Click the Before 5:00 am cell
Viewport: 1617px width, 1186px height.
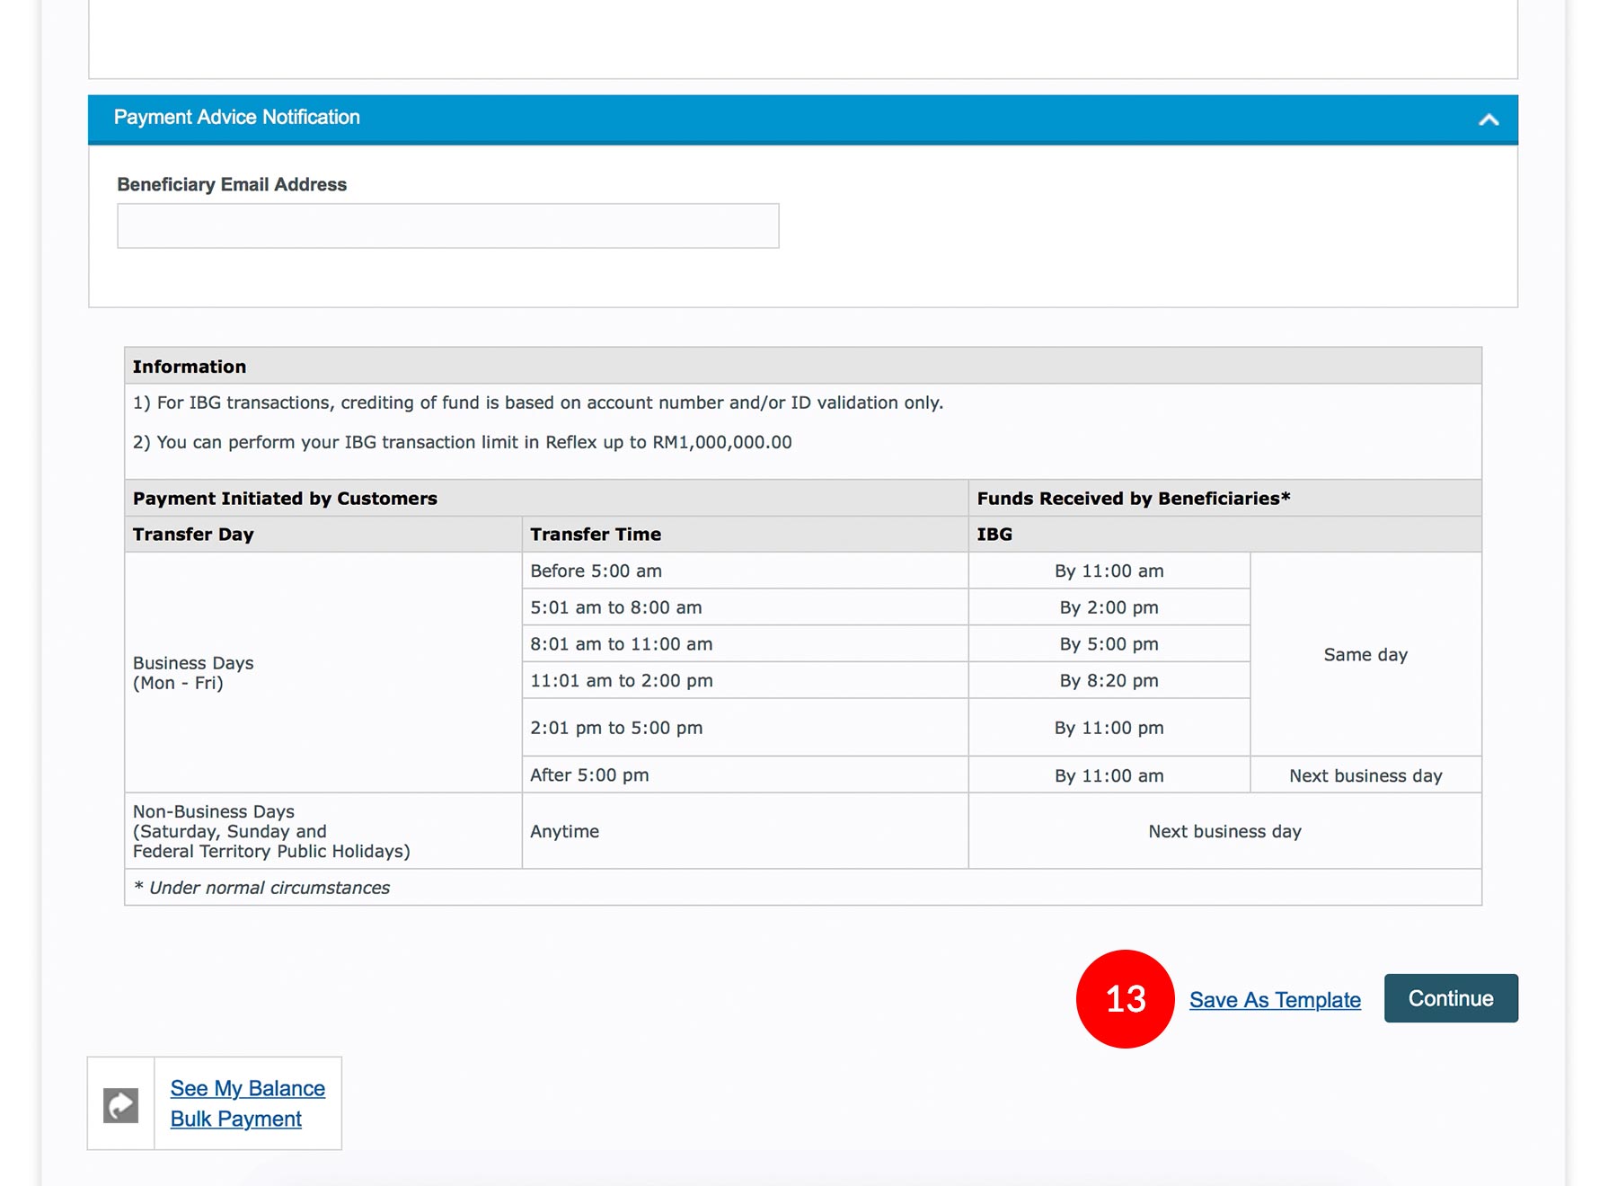596,571
